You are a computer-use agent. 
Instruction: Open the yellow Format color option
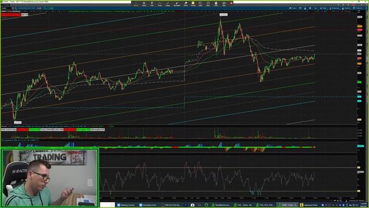(x=193, y=3)
